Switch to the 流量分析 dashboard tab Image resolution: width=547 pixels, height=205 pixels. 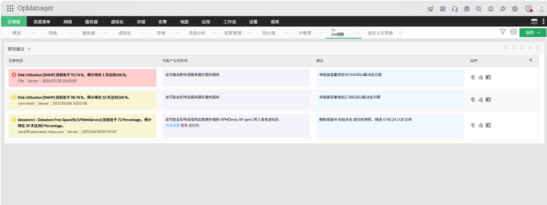click(197, 33)
